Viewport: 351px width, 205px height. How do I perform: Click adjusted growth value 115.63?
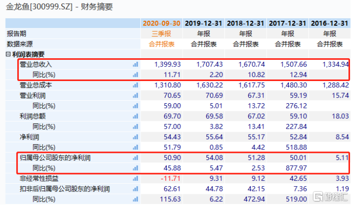click(x=170, y=199)
